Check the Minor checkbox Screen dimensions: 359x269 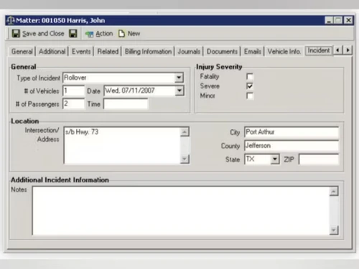(x=250, y=95)
